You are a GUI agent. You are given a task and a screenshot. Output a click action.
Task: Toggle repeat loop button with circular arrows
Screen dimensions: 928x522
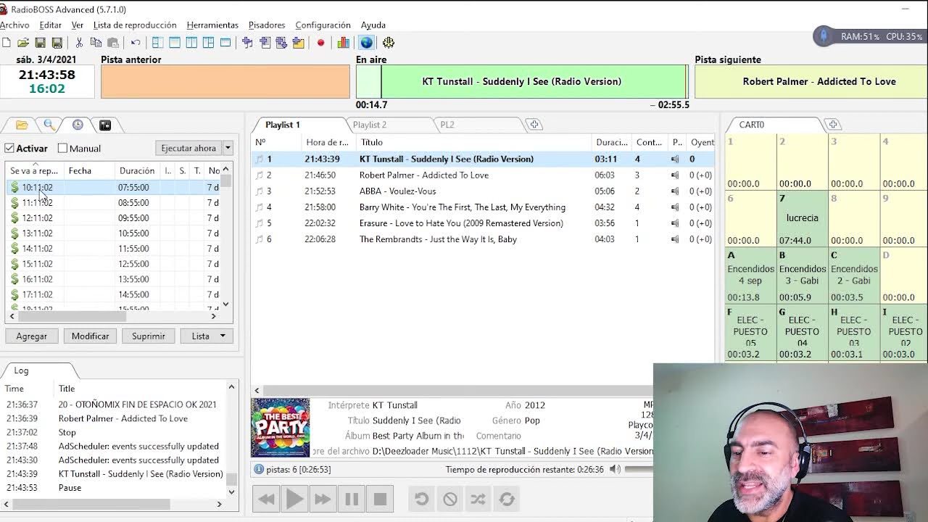pos(507,499)
